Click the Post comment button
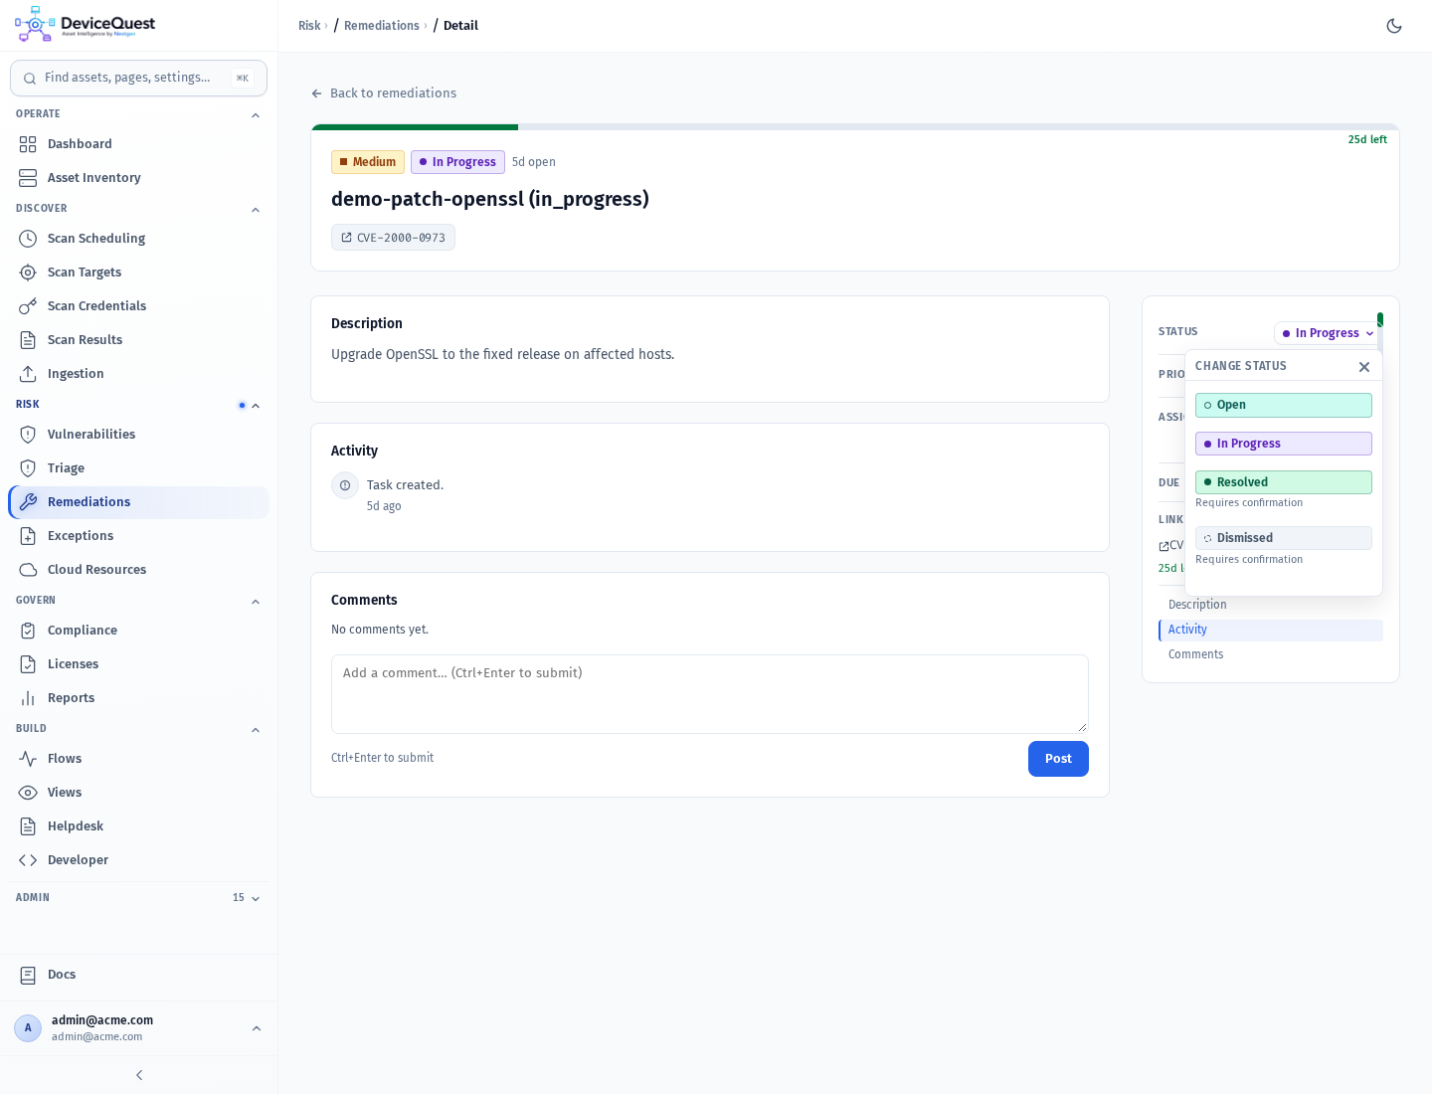The image size is (1432, 1094). pos(1058,759)
